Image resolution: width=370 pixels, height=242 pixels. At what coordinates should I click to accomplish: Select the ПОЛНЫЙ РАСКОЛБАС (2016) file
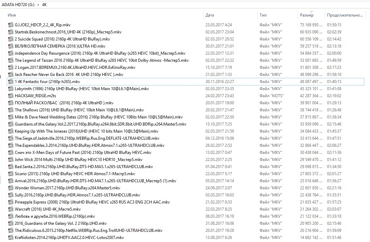[64, 103]
